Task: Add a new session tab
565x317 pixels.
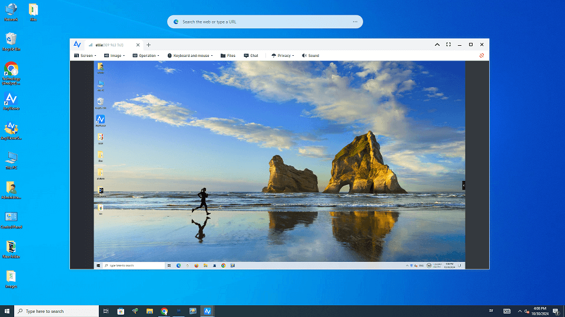Action: 149,45
